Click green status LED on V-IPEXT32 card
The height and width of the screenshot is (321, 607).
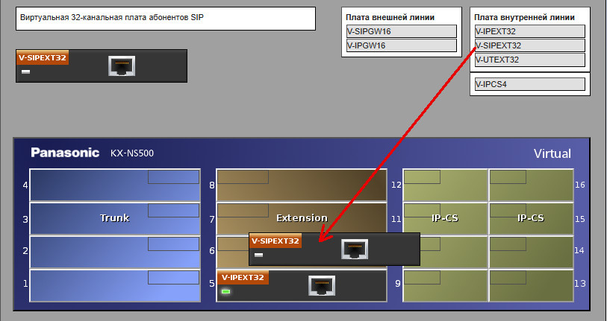[225, 291]
